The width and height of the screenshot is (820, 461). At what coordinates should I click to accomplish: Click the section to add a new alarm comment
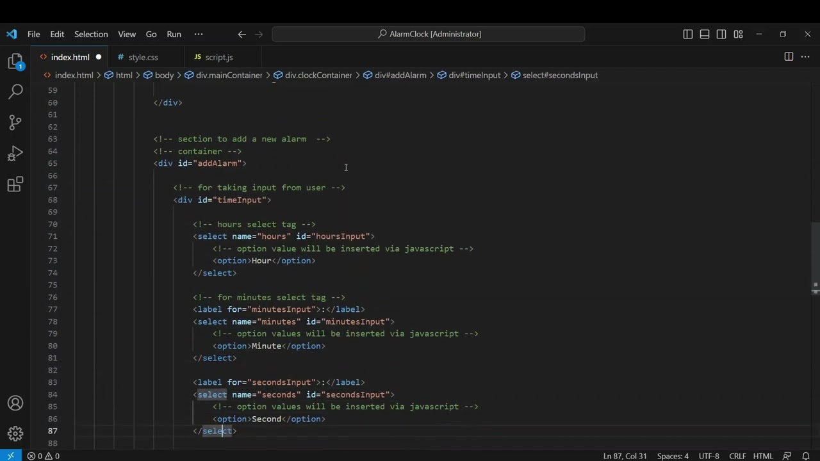click(x=242, y=139)
